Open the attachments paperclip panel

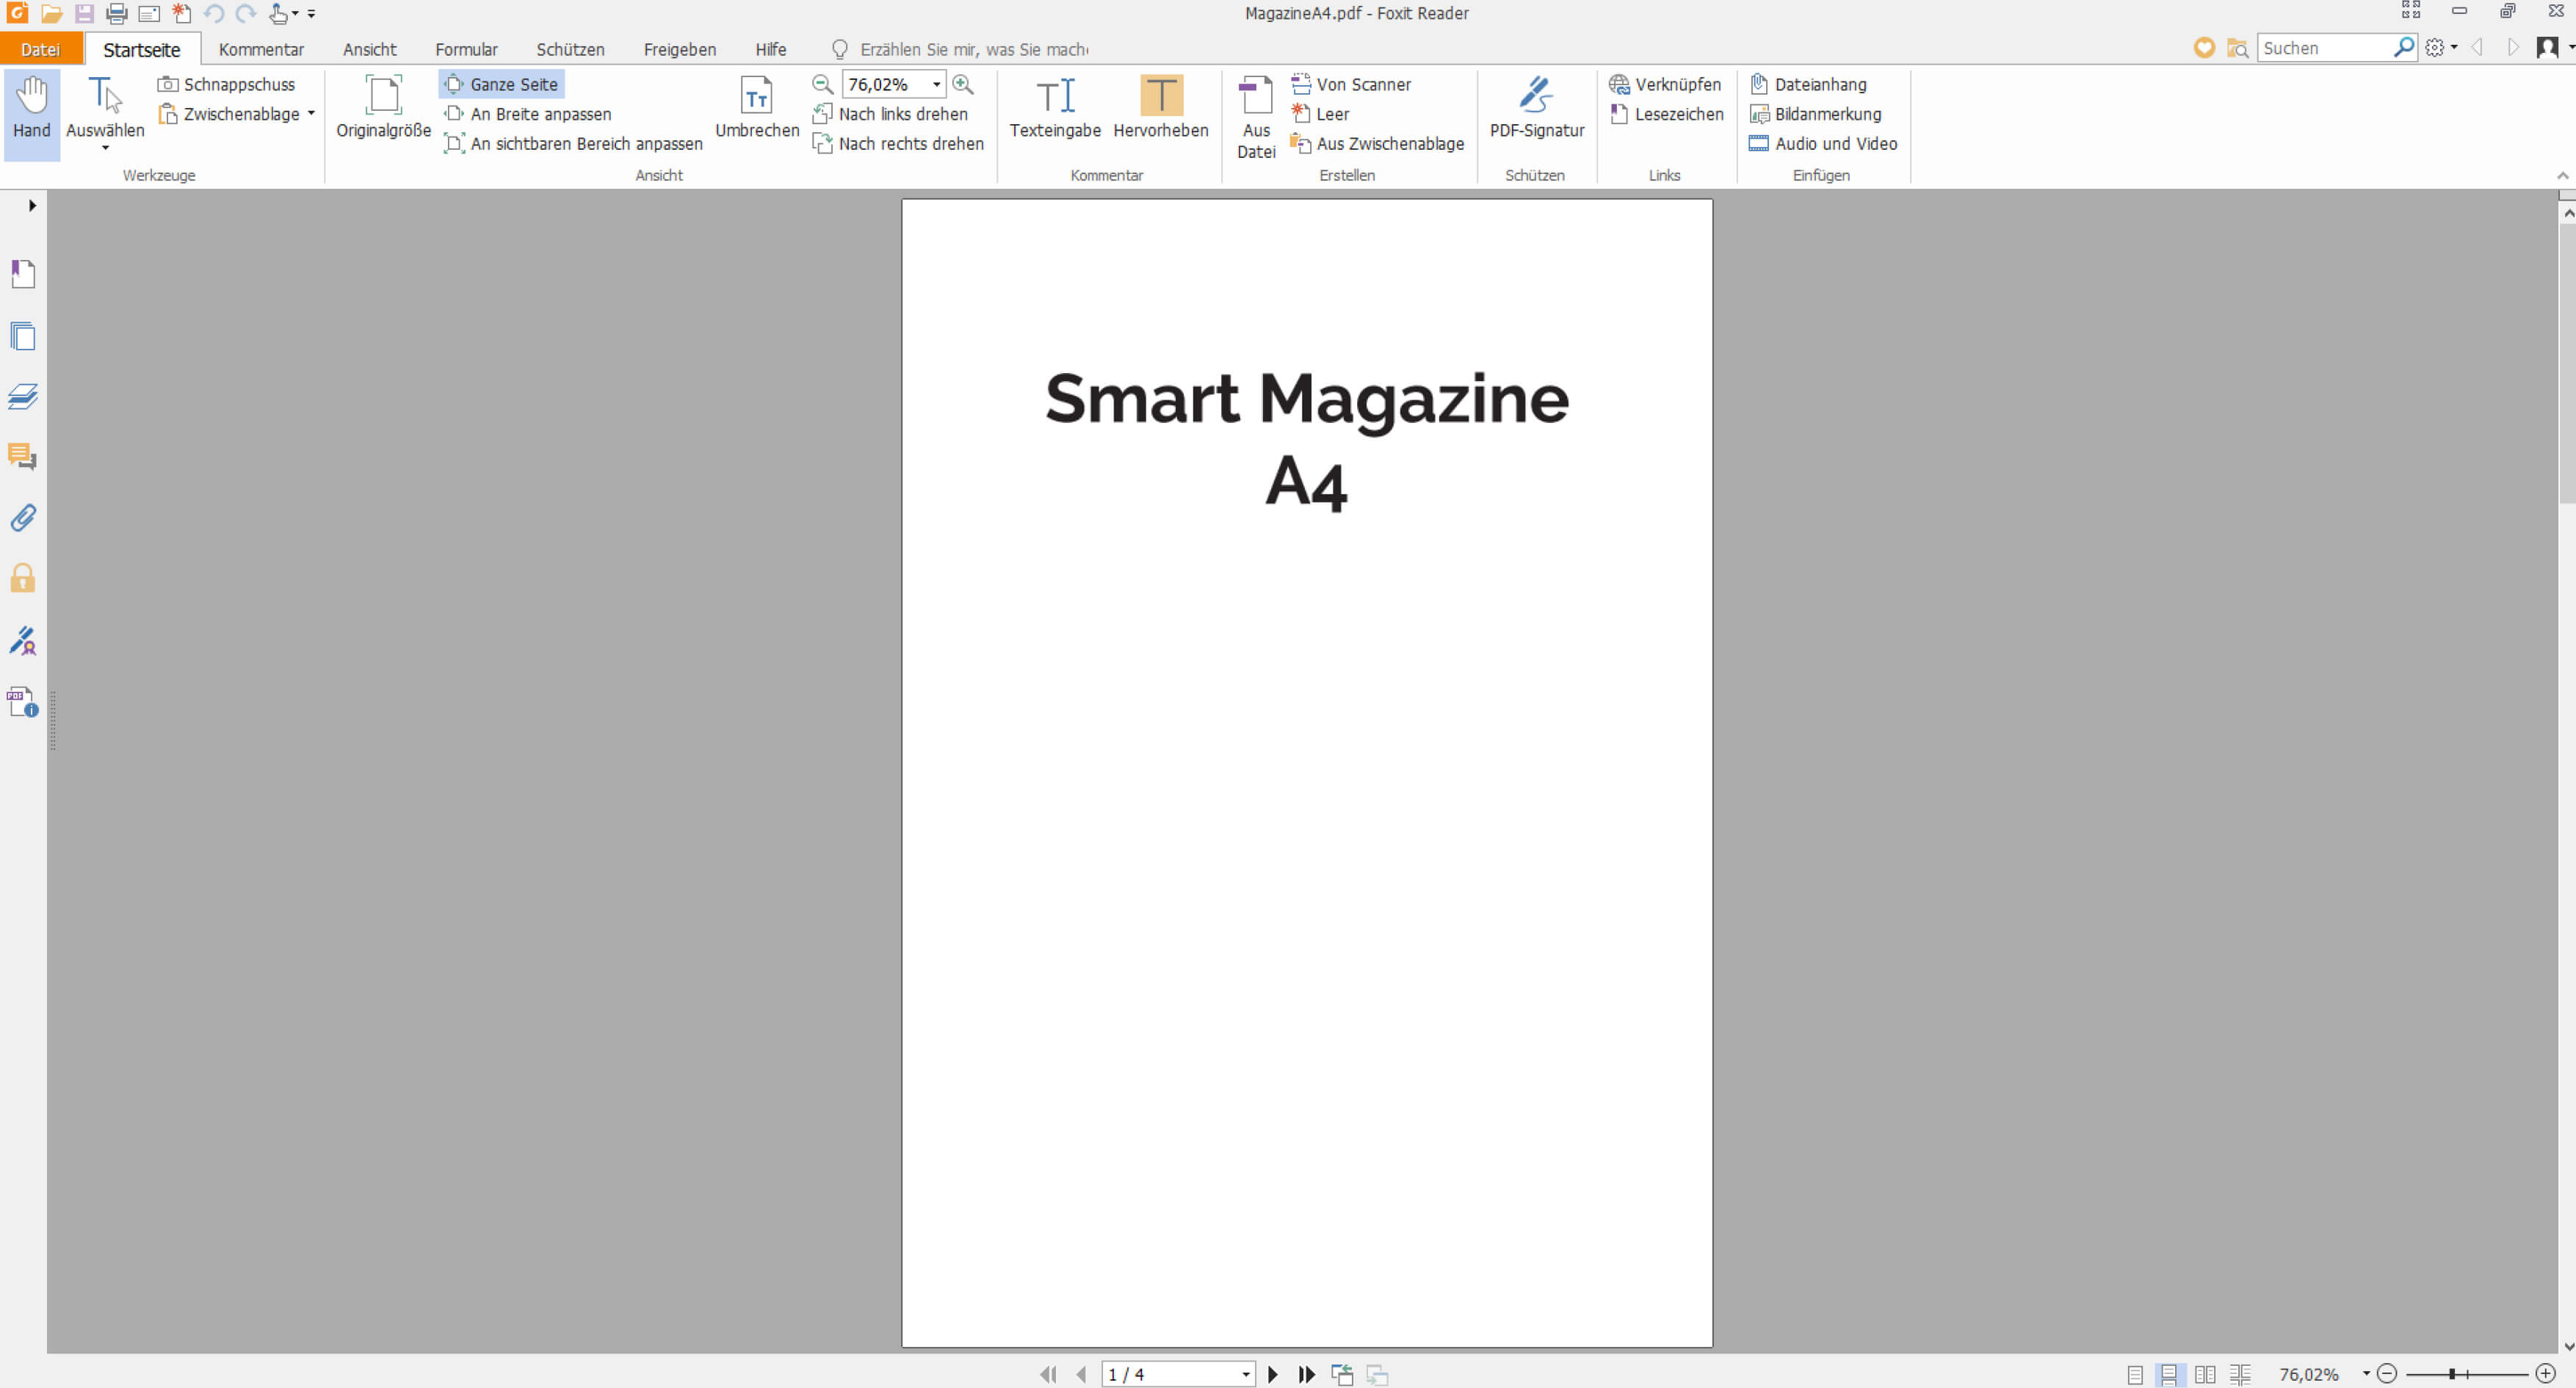tap(23, 518)
